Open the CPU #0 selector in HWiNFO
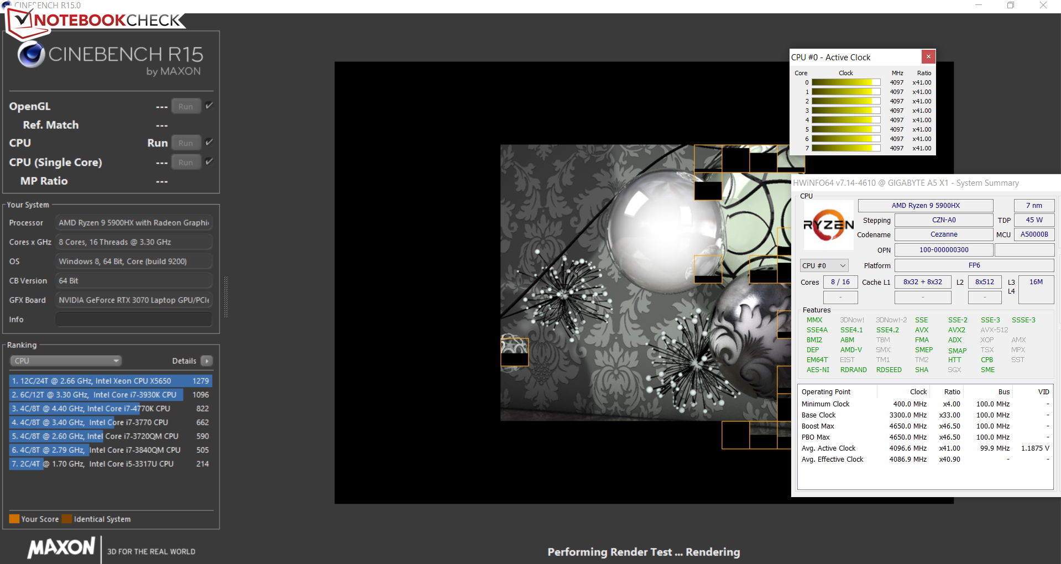Viewport: 1061px width, 564px height. click(x=824, y=265)
